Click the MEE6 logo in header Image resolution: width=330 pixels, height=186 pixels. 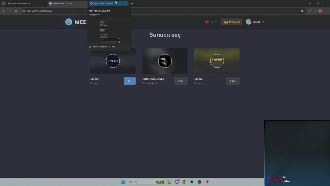click(76, 22)
